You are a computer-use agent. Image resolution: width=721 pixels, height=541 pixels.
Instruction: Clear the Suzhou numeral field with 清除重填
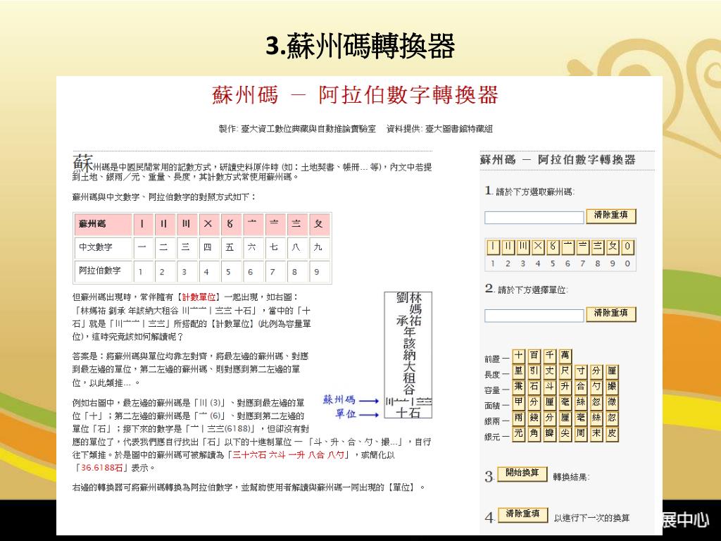coord(611,216)
